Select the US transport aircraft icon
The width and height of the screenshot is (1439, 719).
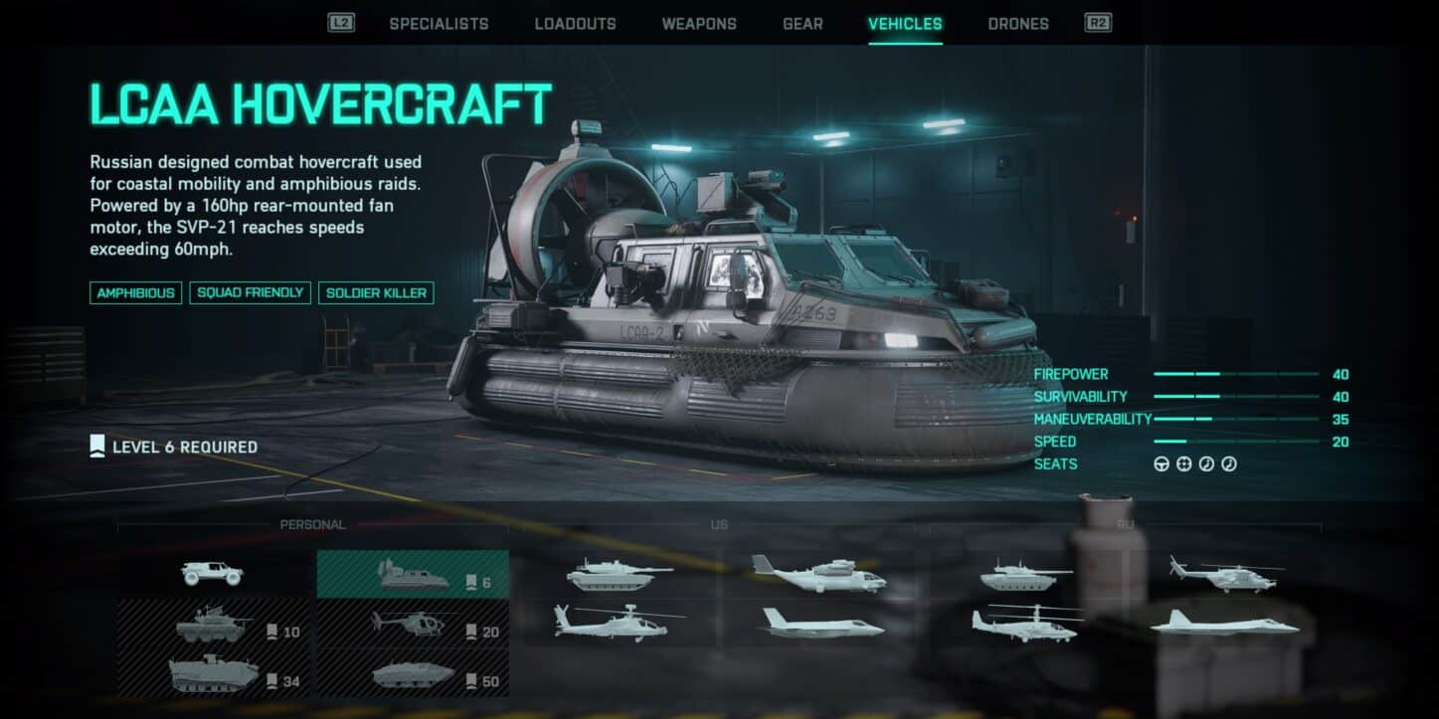818,574
